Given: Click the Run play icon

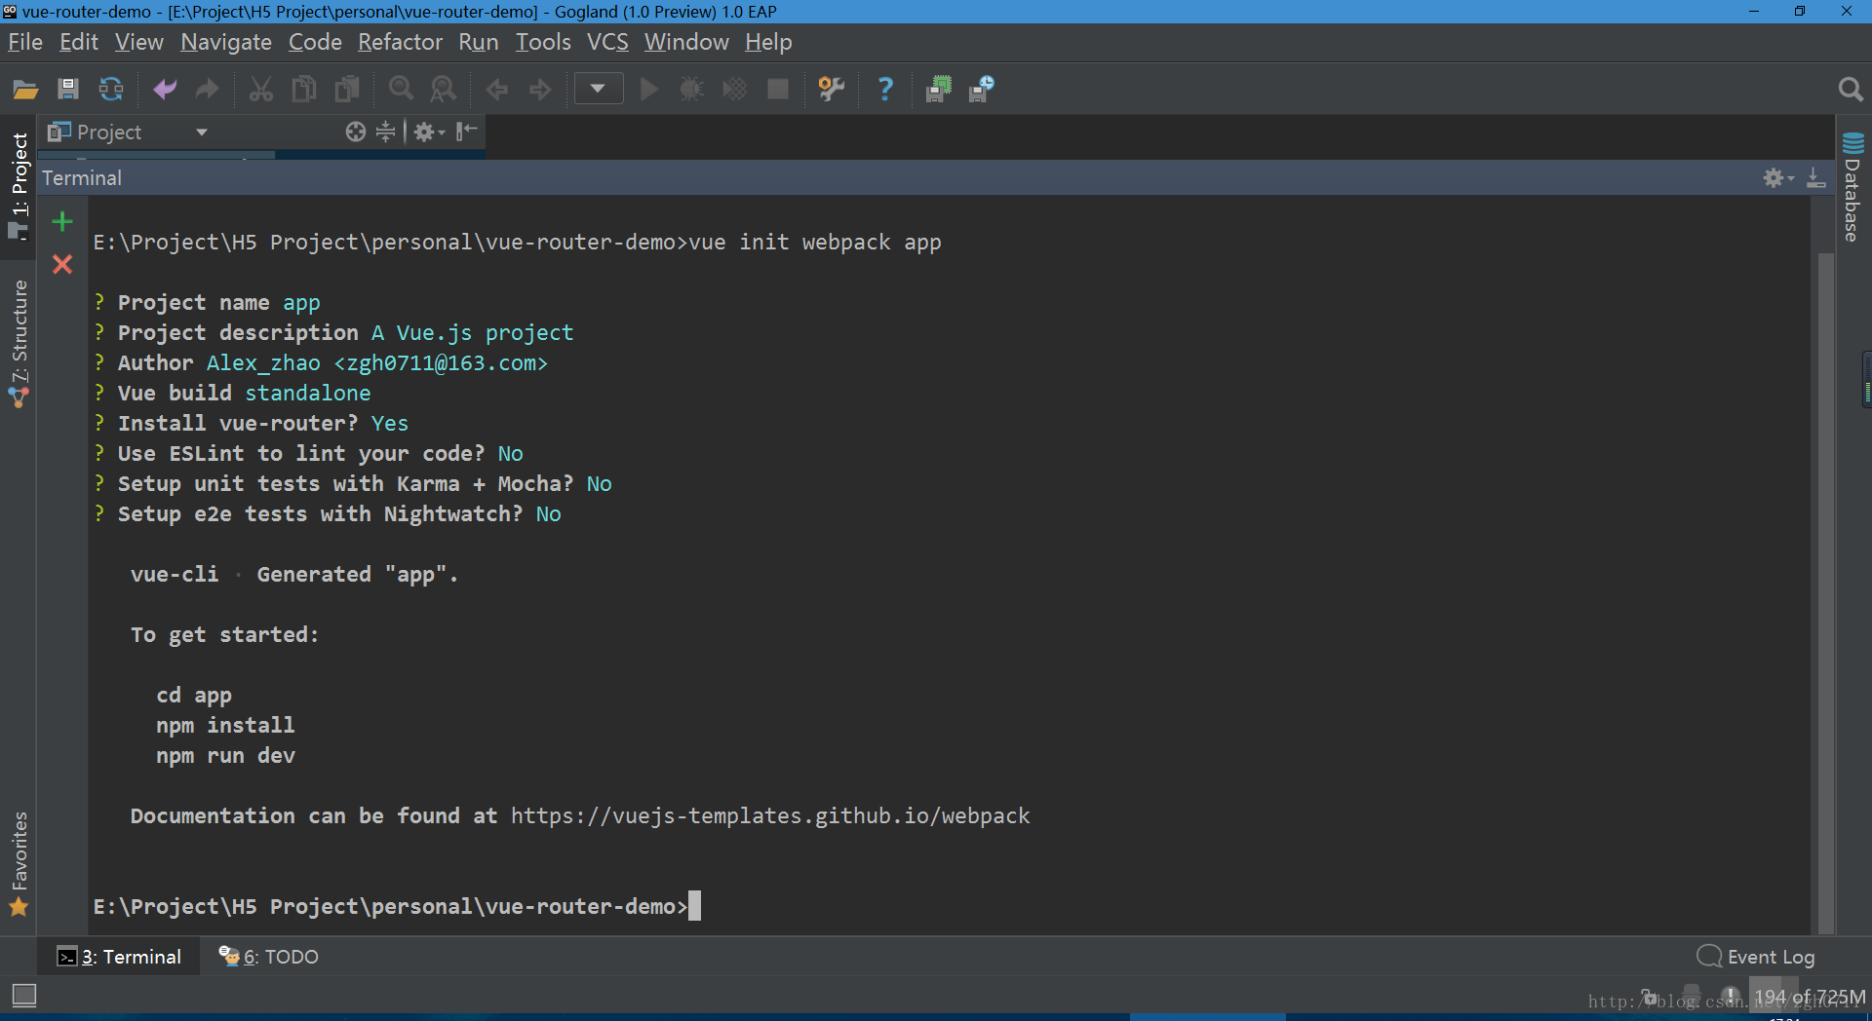Looking at the screenshot, I should [648, 90].
